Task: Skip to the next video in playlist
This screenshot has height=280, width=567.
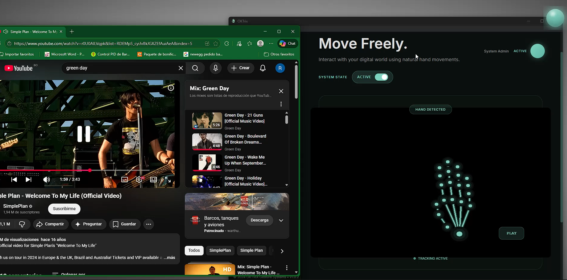Action: point(29,180)
